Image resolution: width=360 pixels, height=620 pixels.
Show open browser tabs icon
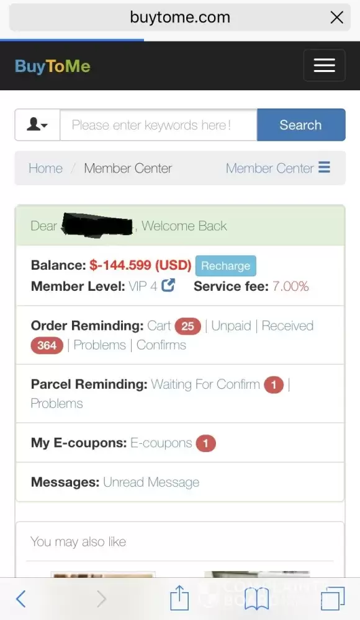(x=333, y=598)
